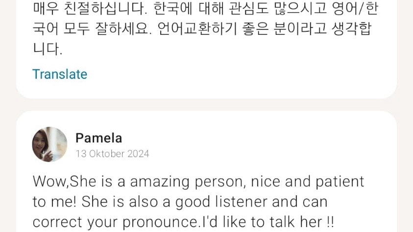Click the sentence "I'd like to talk her !!"
Screen dimensions: 413x232
[x=267, y=222]
